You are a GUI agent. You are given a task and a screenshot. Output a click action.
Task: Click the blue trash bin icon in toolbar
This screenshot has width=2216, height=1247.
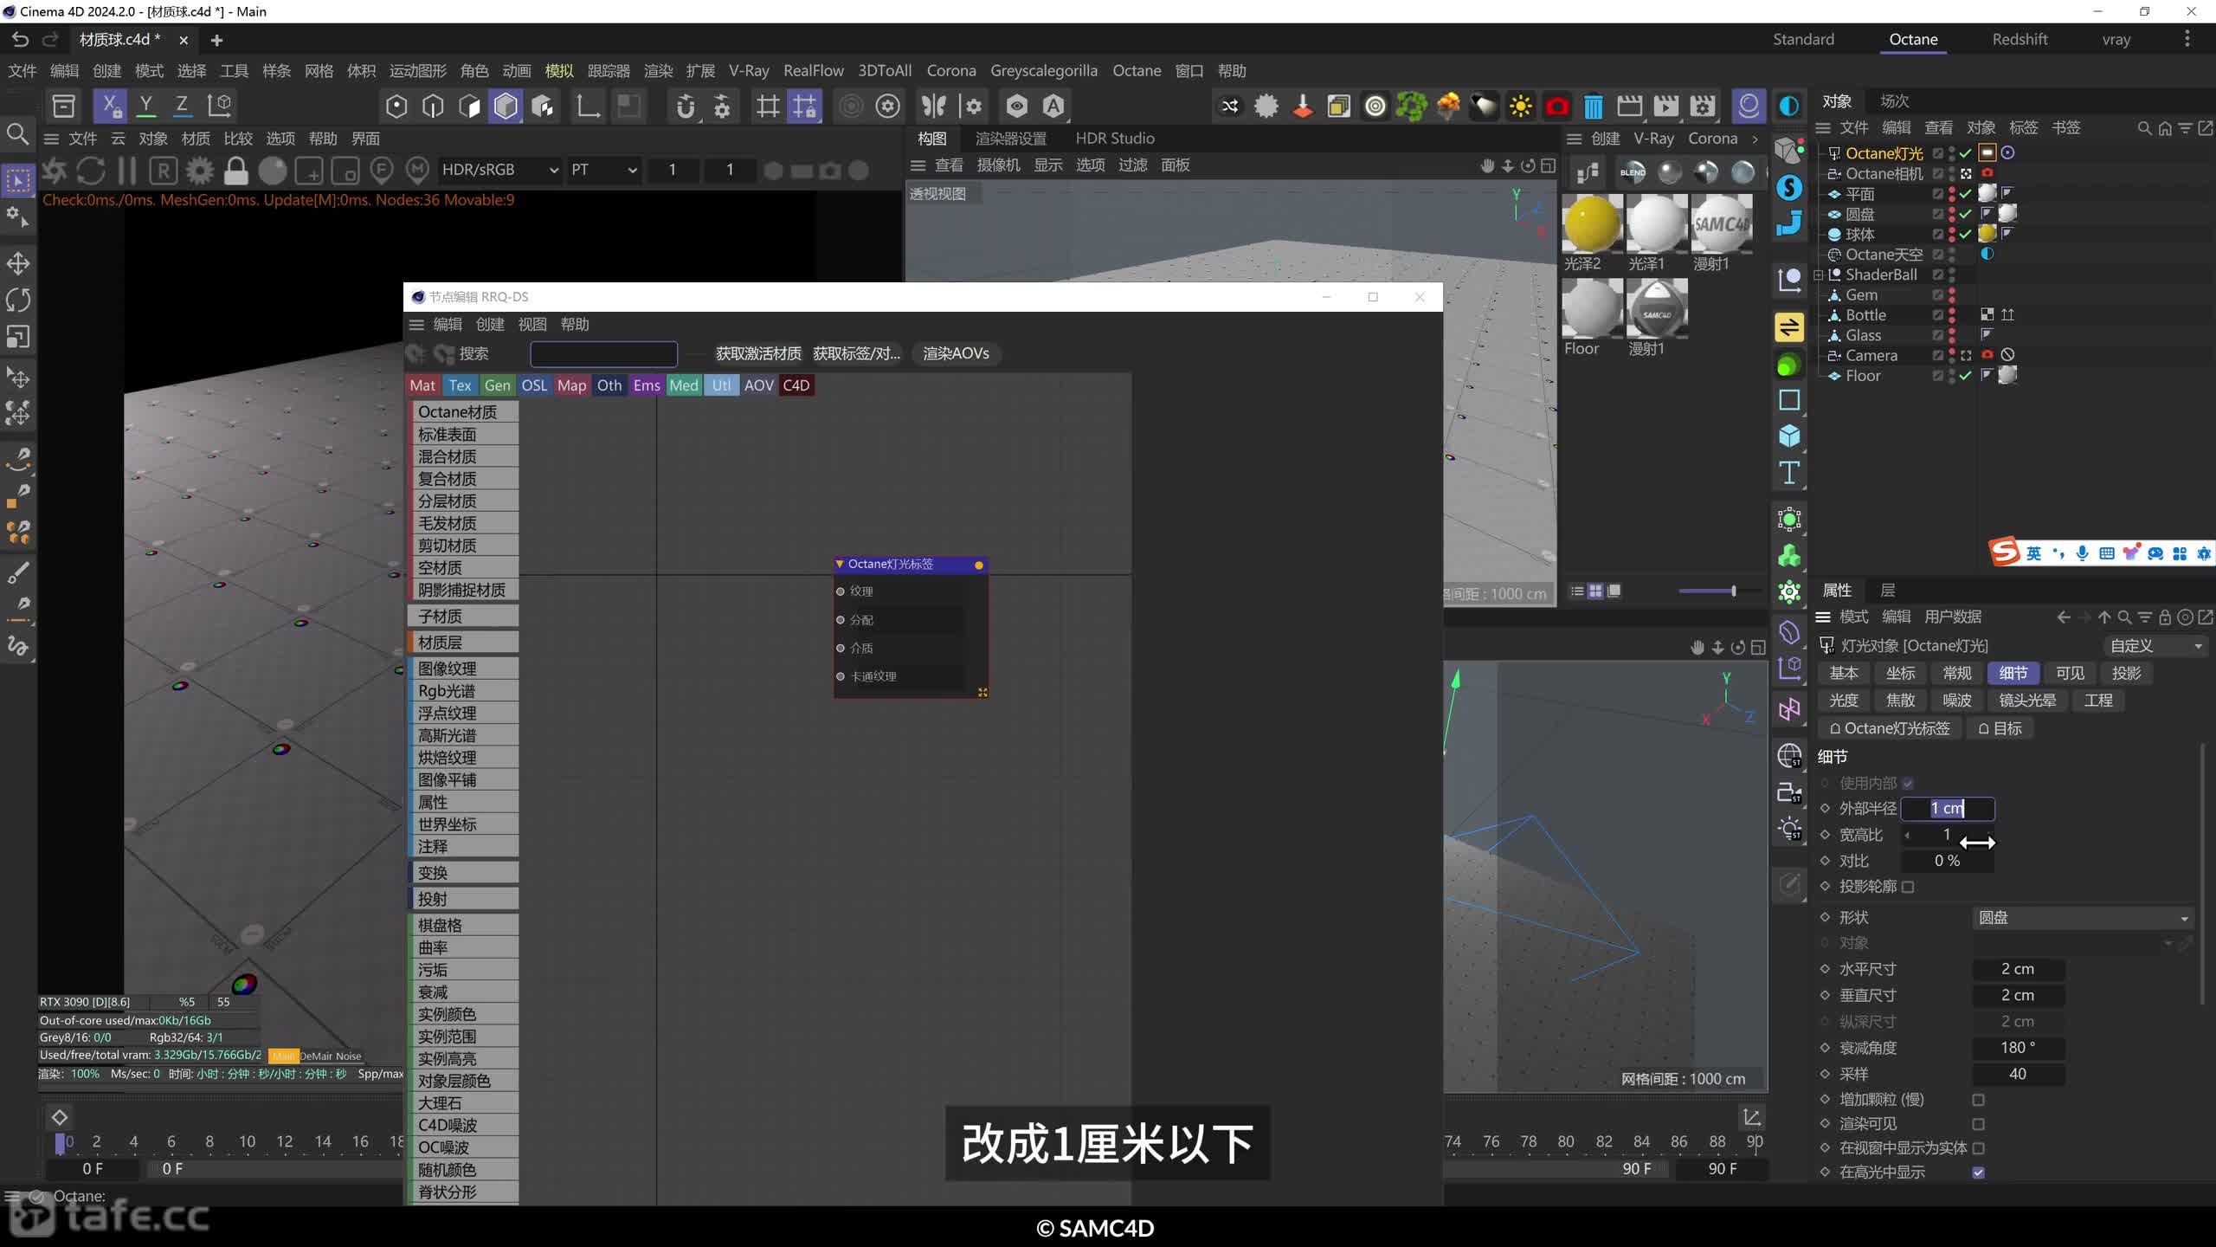coord(1593,107)
